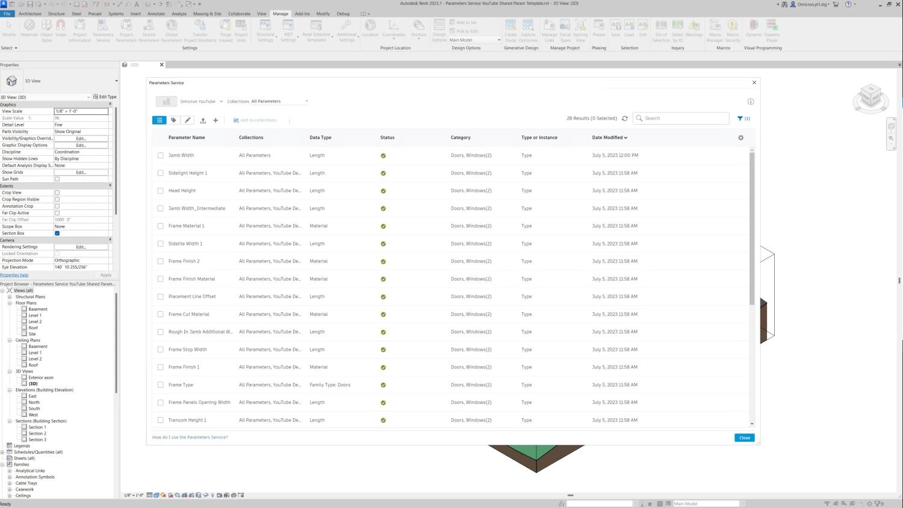Click Edit button for Visibility/Graphics Overrides

pos(81,138)
